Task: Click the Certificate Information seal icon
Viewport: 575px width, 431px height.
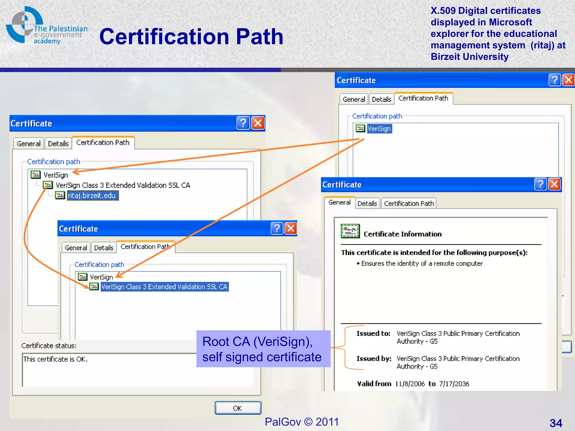Action: pyautogui.click(x=350, y=231)
